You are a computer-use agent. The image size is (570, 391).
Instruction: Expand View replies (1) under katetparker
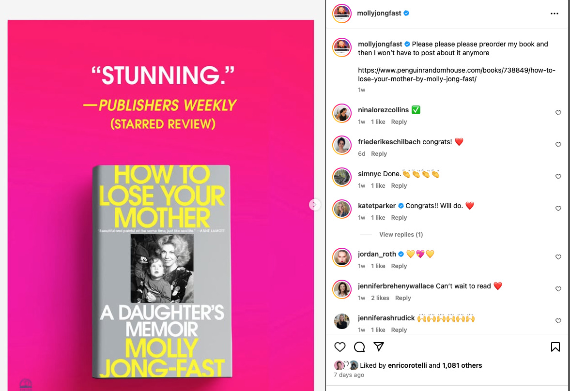pyautogui.click(x=401, y=234)
